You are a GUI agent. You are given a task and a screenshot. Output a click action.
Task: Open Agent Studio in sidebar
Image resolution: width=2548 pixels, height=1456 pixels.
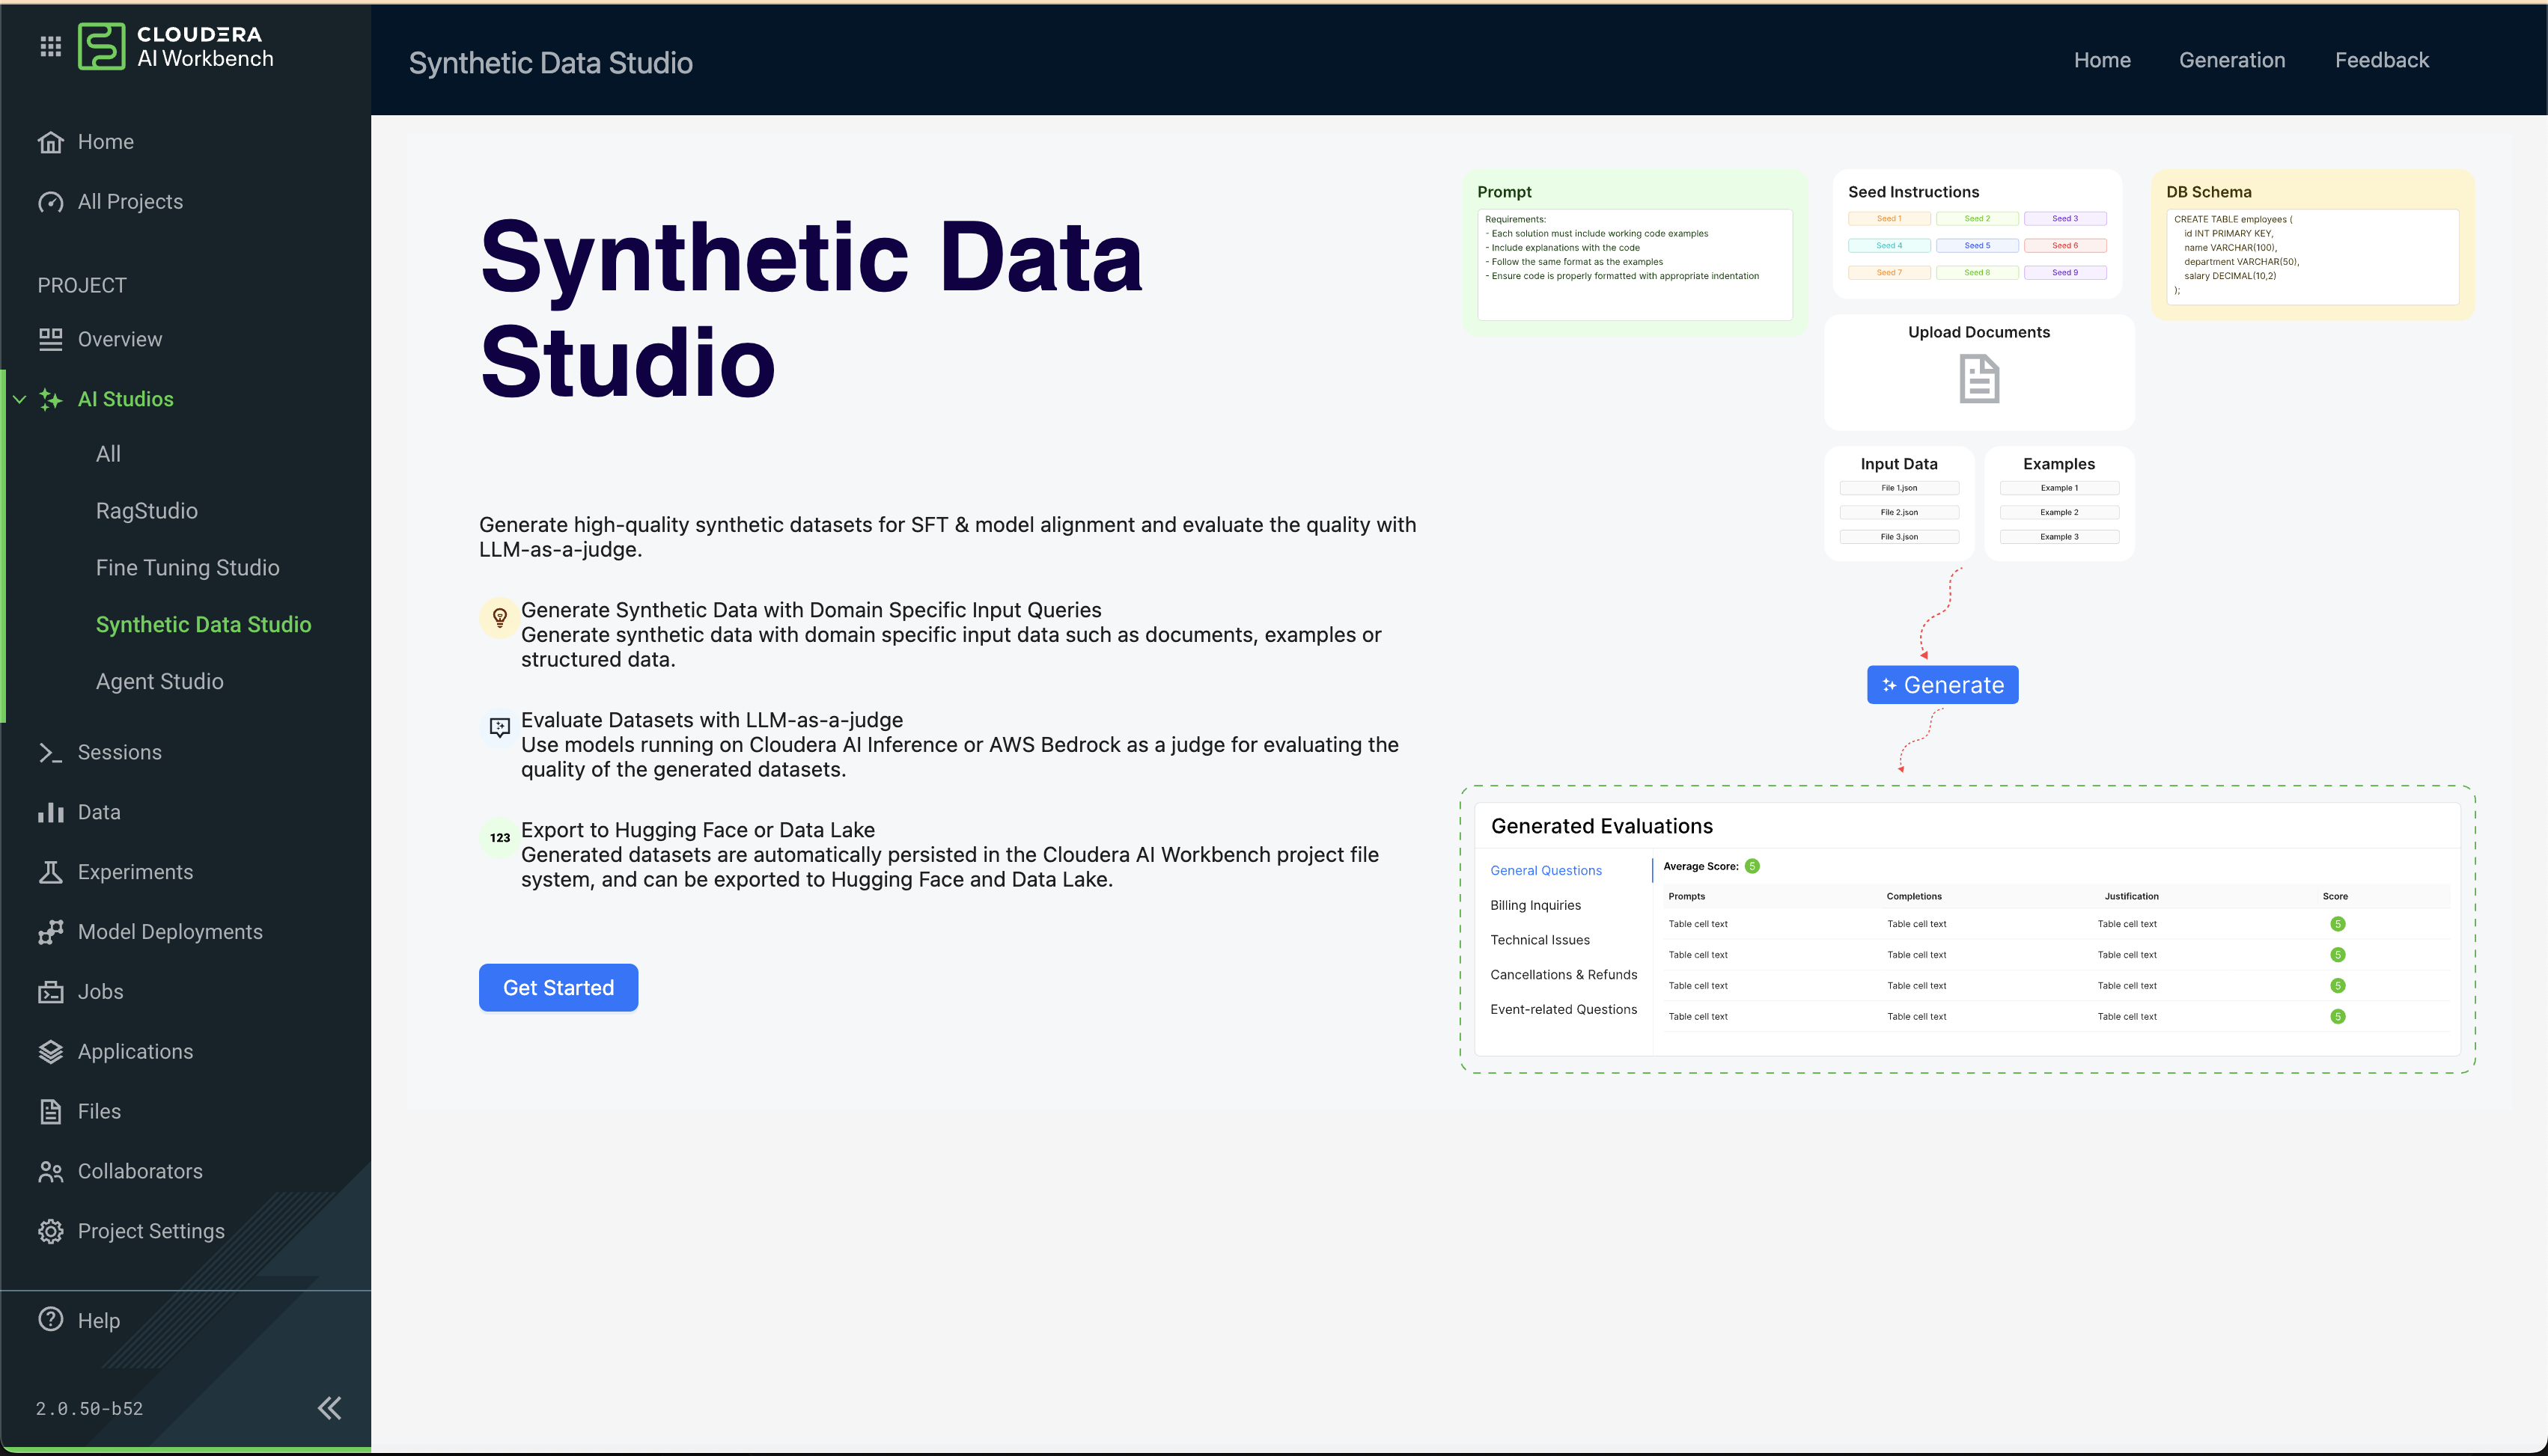(159, 681)
